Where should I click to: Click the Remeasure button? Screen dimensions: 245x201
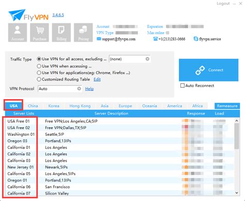coord(227,106)
